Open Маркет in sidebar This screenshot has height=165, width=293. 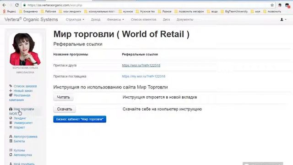coord(19,127)
